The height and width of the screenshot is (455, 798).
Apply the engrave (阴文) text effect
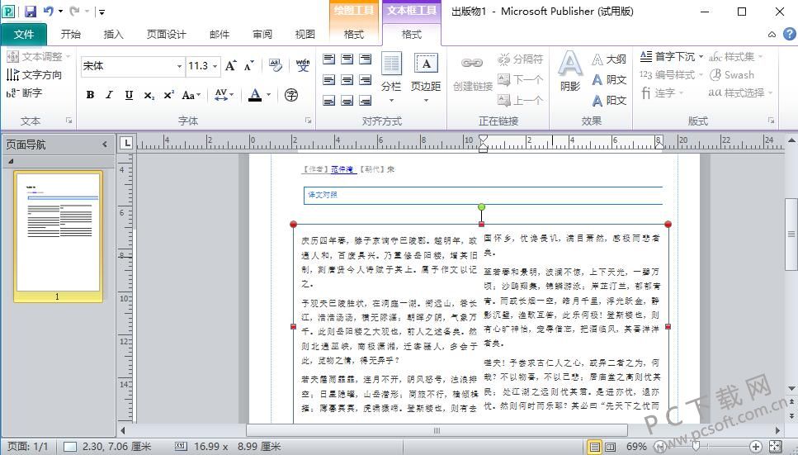609,80
